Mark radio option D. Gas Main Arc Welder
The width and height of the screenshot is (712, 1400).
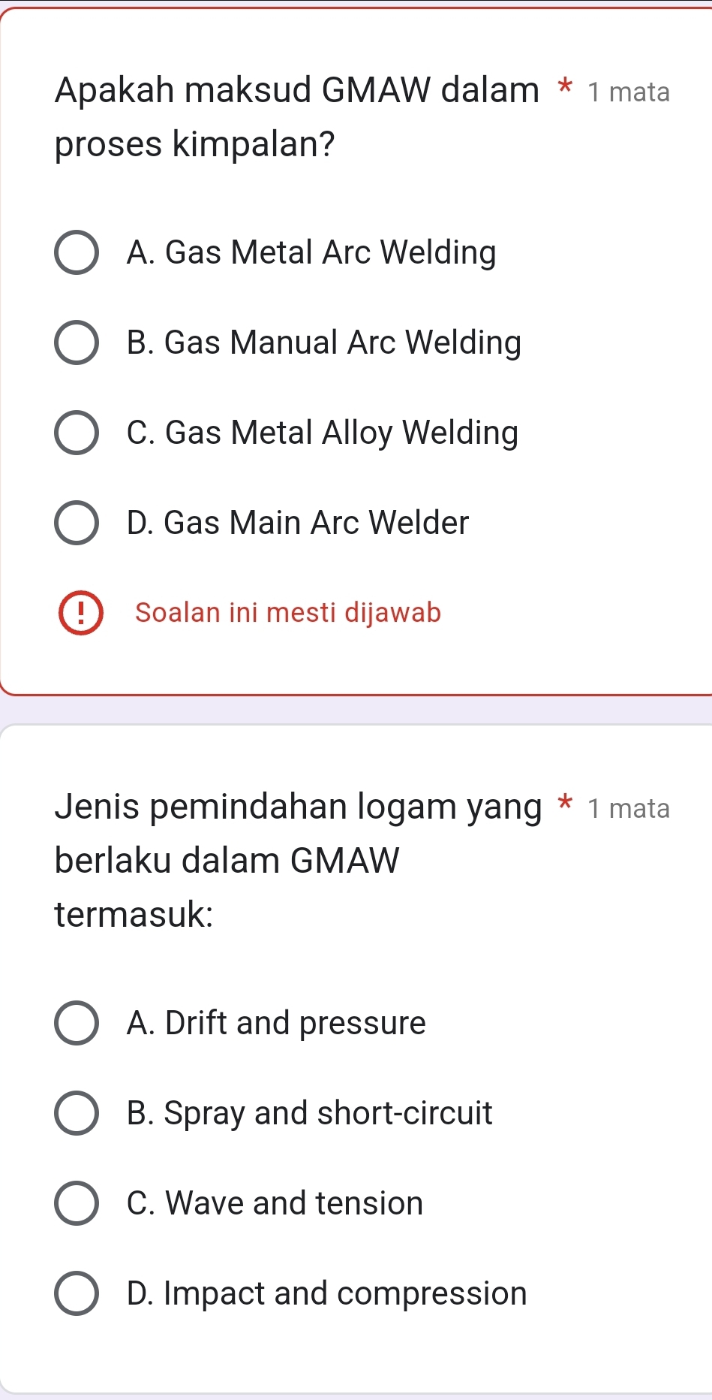(x=77, y=523)
